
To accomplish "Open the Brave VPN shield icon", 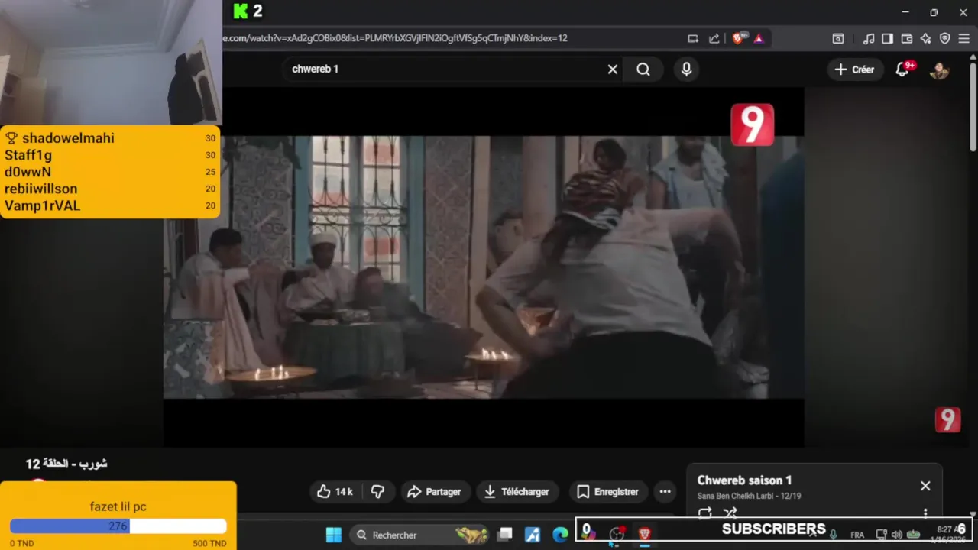I will (944, 38).
